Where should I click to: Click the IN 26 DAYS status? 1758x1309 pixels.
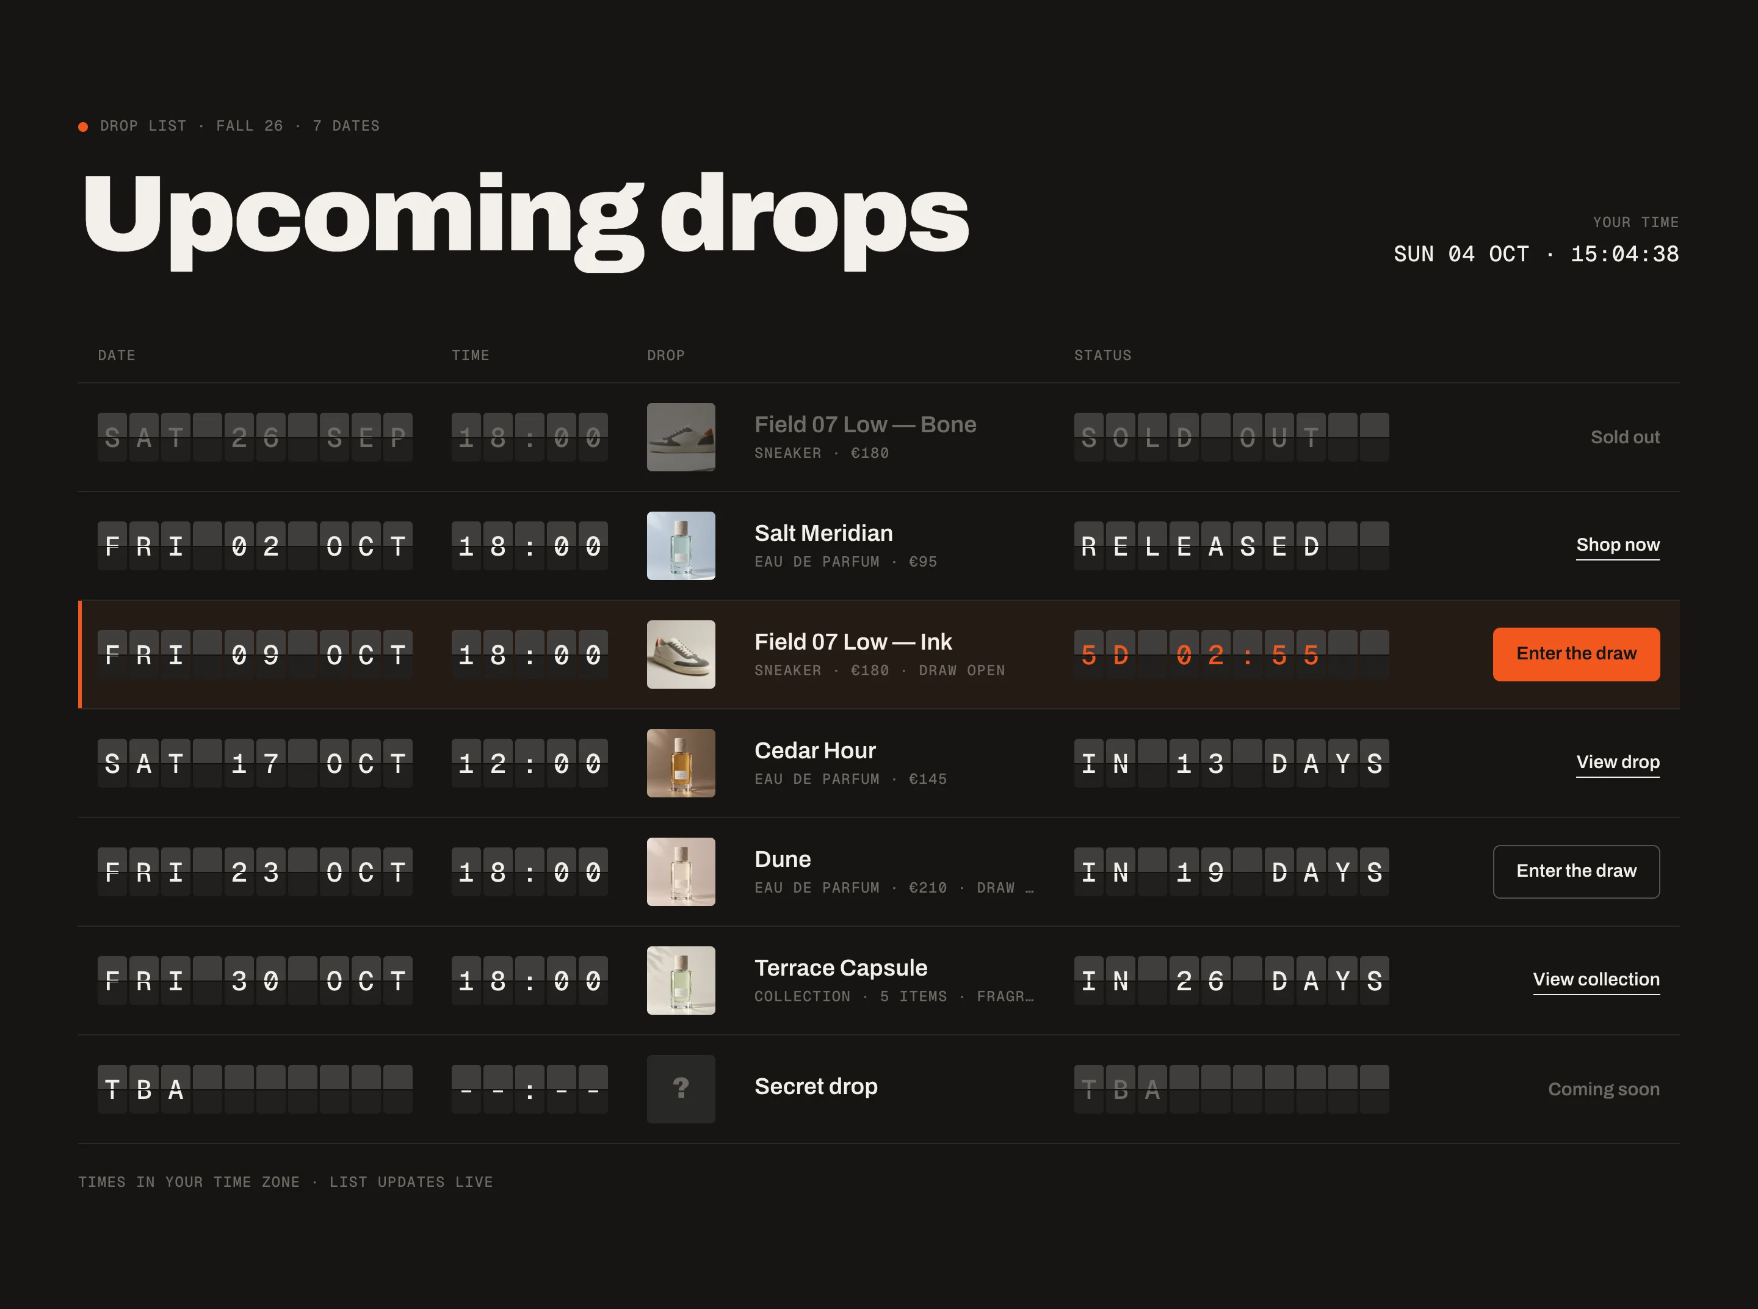pos(1231,980)
